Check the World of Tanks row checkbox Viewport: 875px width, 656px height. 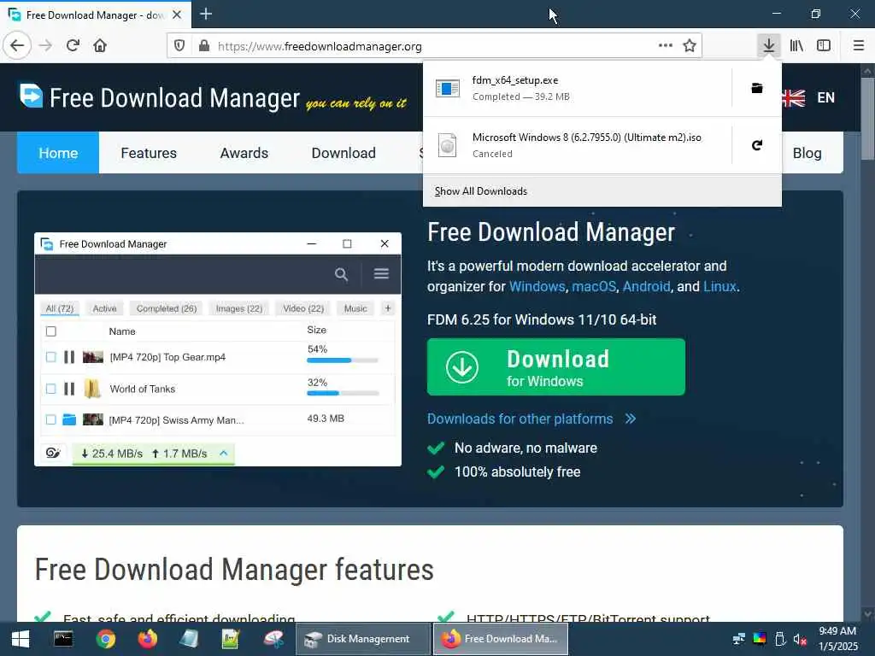(x=50, y=389)
